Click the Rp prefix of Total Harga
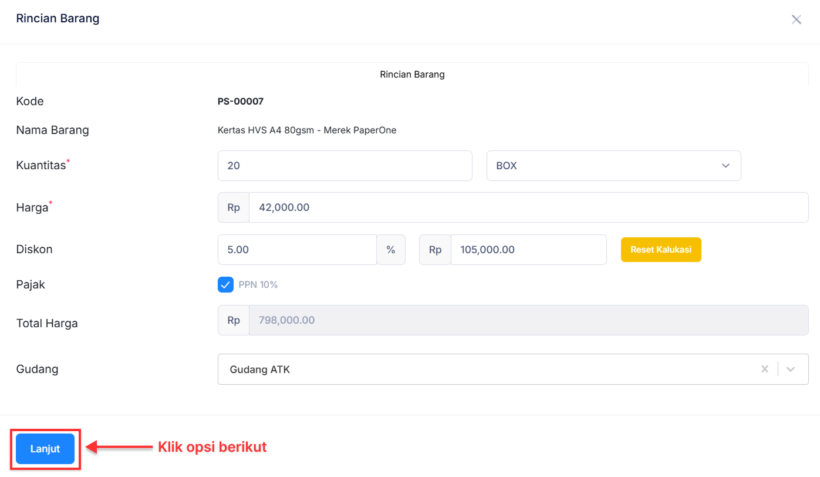Screen dimensions: 820x477 coord(234,320)
